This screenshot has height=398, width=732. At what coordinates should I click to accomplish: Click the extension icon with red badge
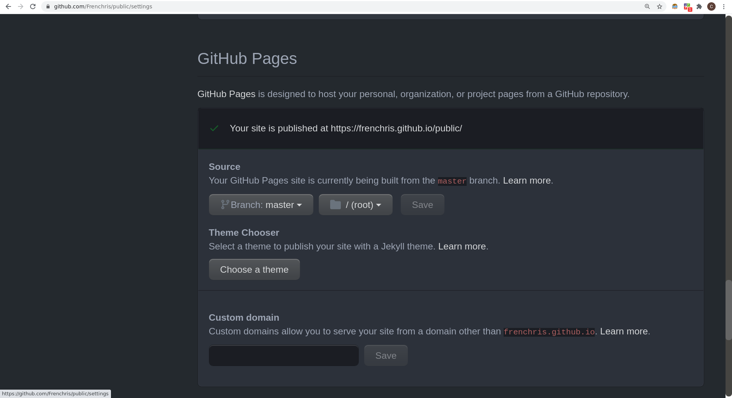(687, 7)
